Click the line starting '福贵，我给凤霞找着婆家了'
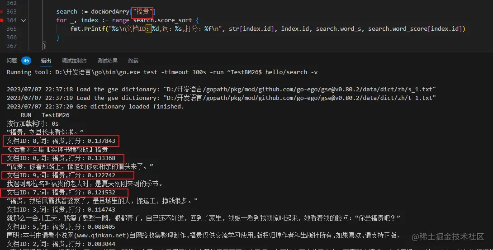The height and width of the screenshot is (250, 493). tap(102, 201)
